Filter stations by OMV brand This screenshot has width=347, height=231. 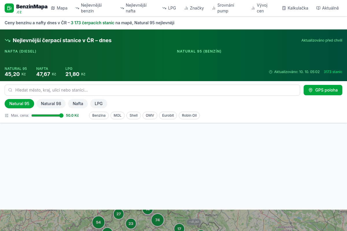pyautogui.click(x=150, y=115)
